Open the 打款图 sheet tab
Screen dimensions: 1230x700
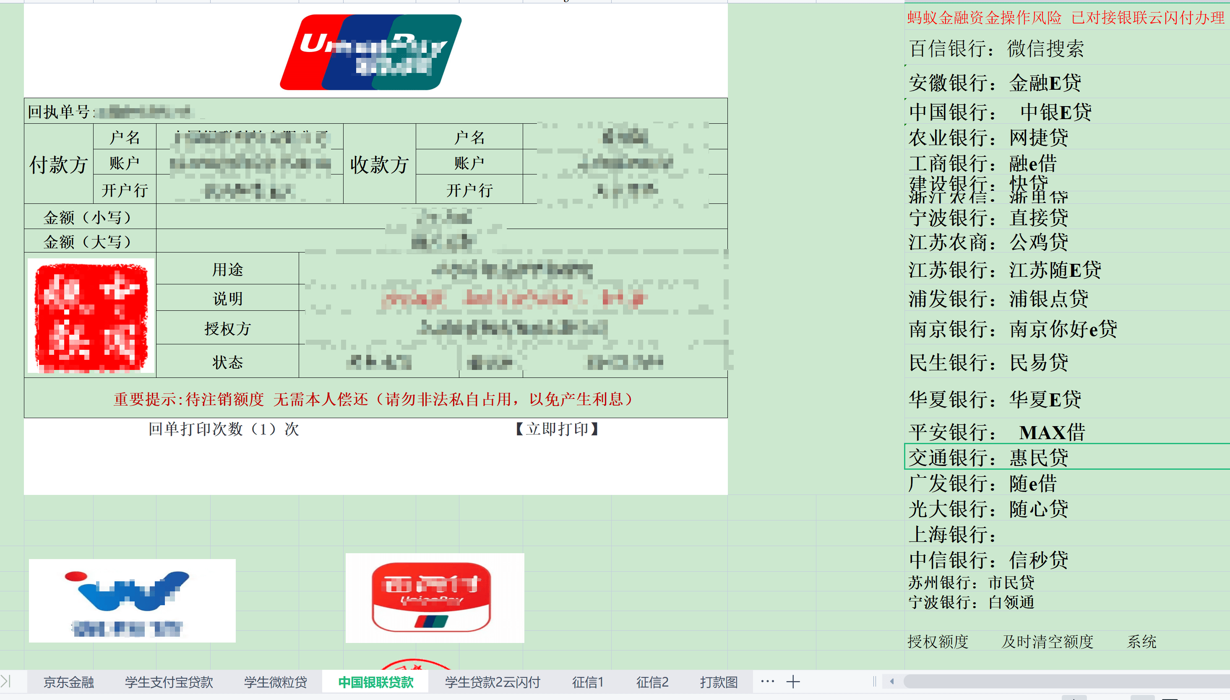(718, 682)
